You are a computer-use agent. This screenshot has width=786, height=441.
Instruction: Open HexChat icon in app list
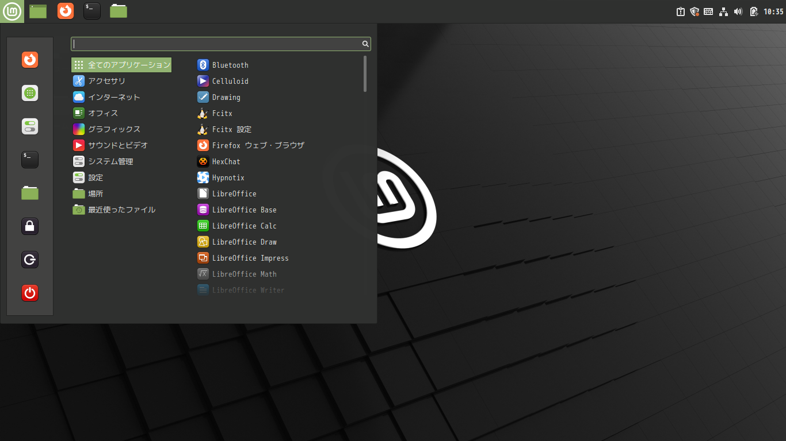pos(203,161)
